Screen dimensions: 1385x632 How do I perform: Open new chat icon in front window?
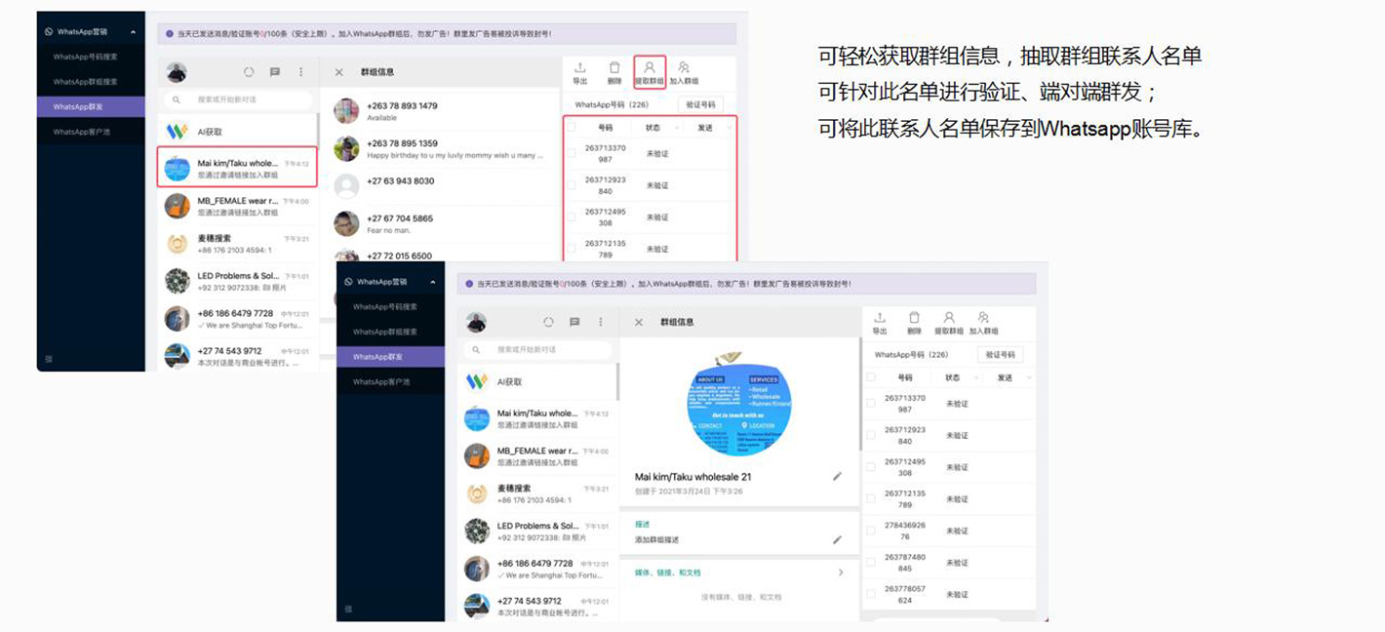pyautogui.click(x=574, y=322)
